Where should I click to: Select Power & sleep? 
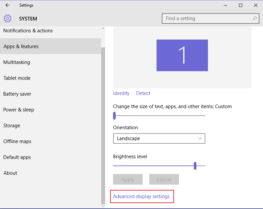click(x=50, y=110)
